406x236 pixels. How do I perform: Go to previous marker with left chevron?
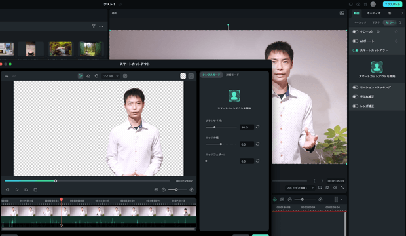(314, 181)
